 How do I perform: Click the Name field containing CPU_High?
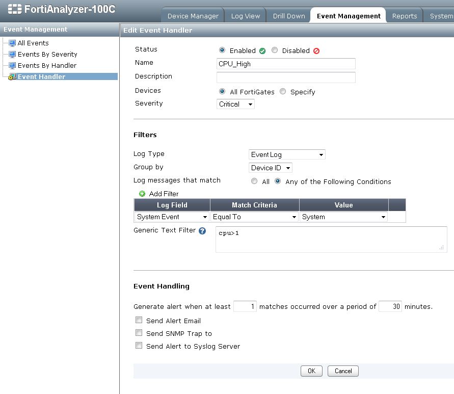click(286, 64)
